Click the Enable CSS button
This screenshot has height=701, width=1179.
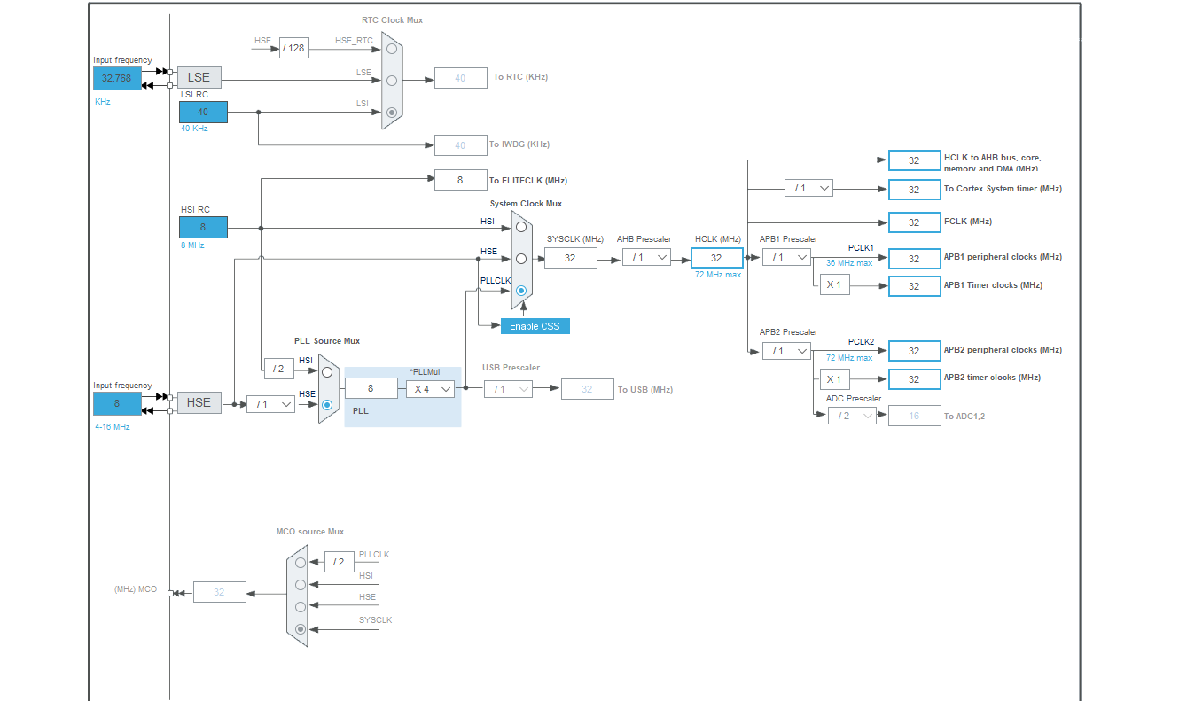pyautogui.click(x=535, y=326)
